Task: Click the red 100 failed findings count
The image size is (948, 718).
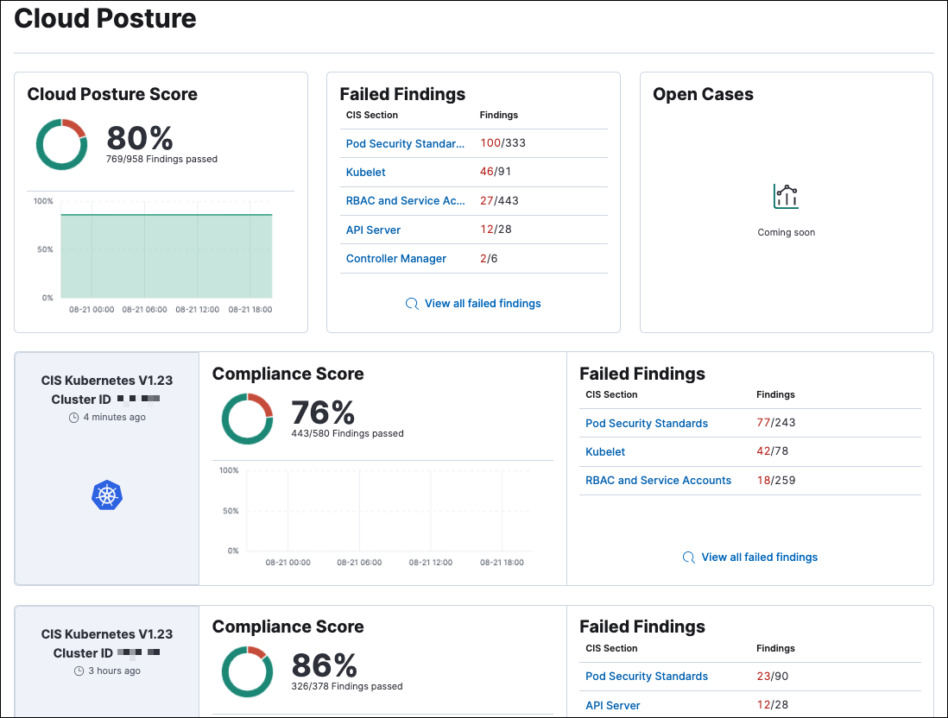Action: pos(487,143)
